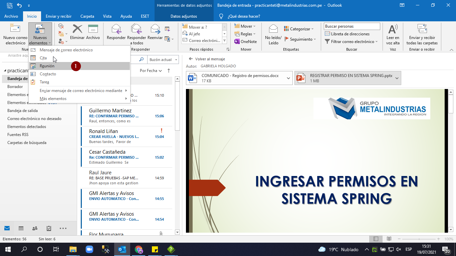
Task: Open the Por Fecha sort dropdown
Action: point(151,71)
